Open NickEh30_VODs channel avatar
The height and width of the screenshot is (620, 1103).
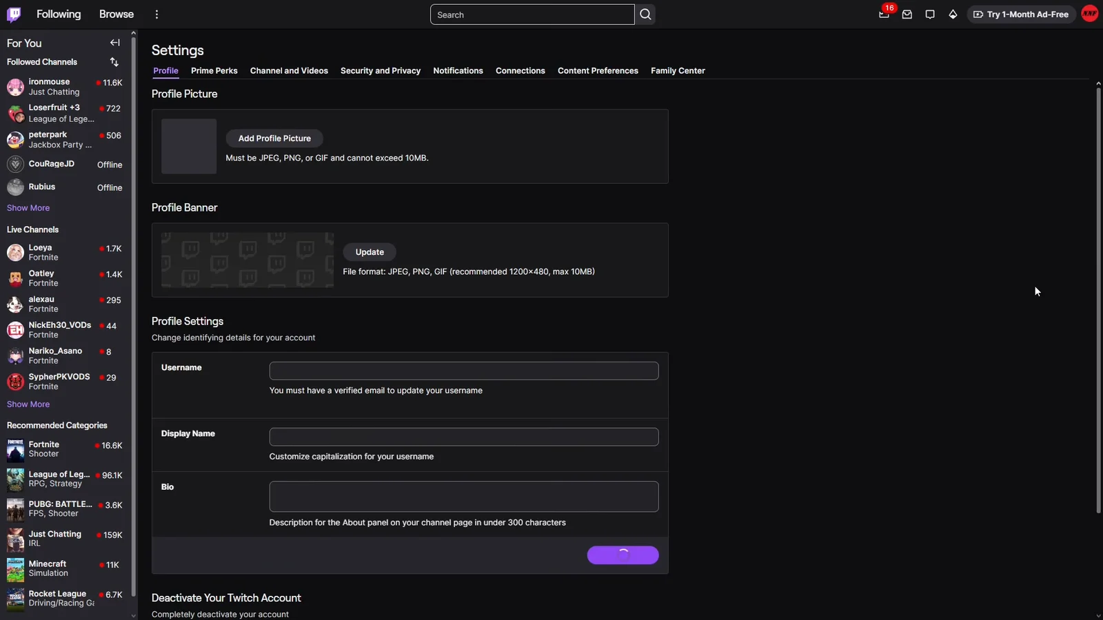pyautogui.click(x=15, y=330)
